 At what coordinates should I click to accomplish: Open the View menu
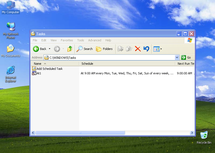[x=53, y=40]
